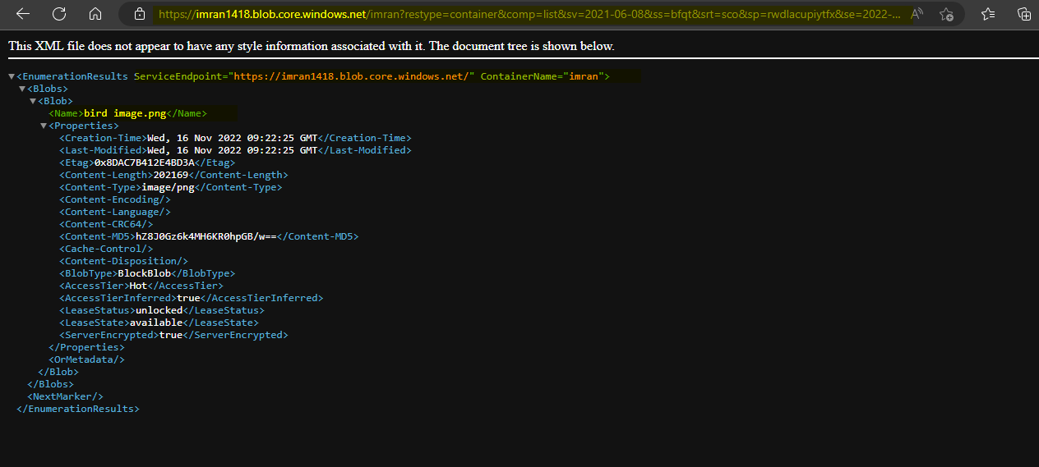Click the LeaseStatus unlocked value
Image resolution: width=1039 pixels, height=467 pixels.
point(159,310)
